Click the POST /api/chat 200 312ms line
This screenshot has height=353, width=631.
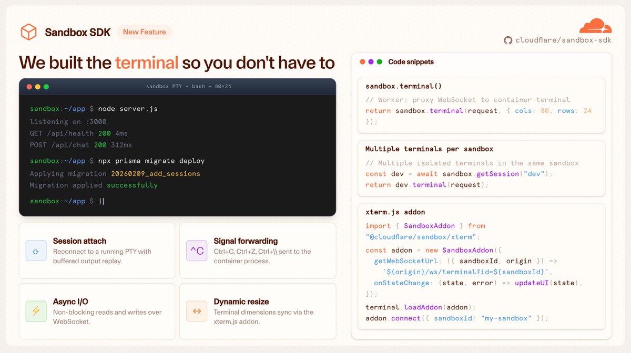(81, 145)
